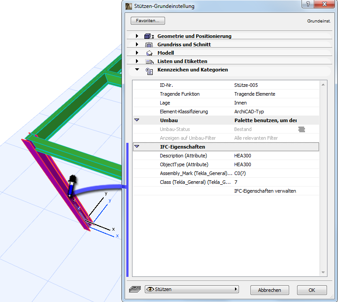Click the eyedropper cursor on the column
Viewport: 338px width, 302px height.
[x=72, y=186]
